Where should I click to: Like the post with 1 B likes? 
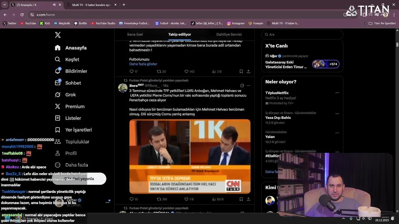[189, 199]
